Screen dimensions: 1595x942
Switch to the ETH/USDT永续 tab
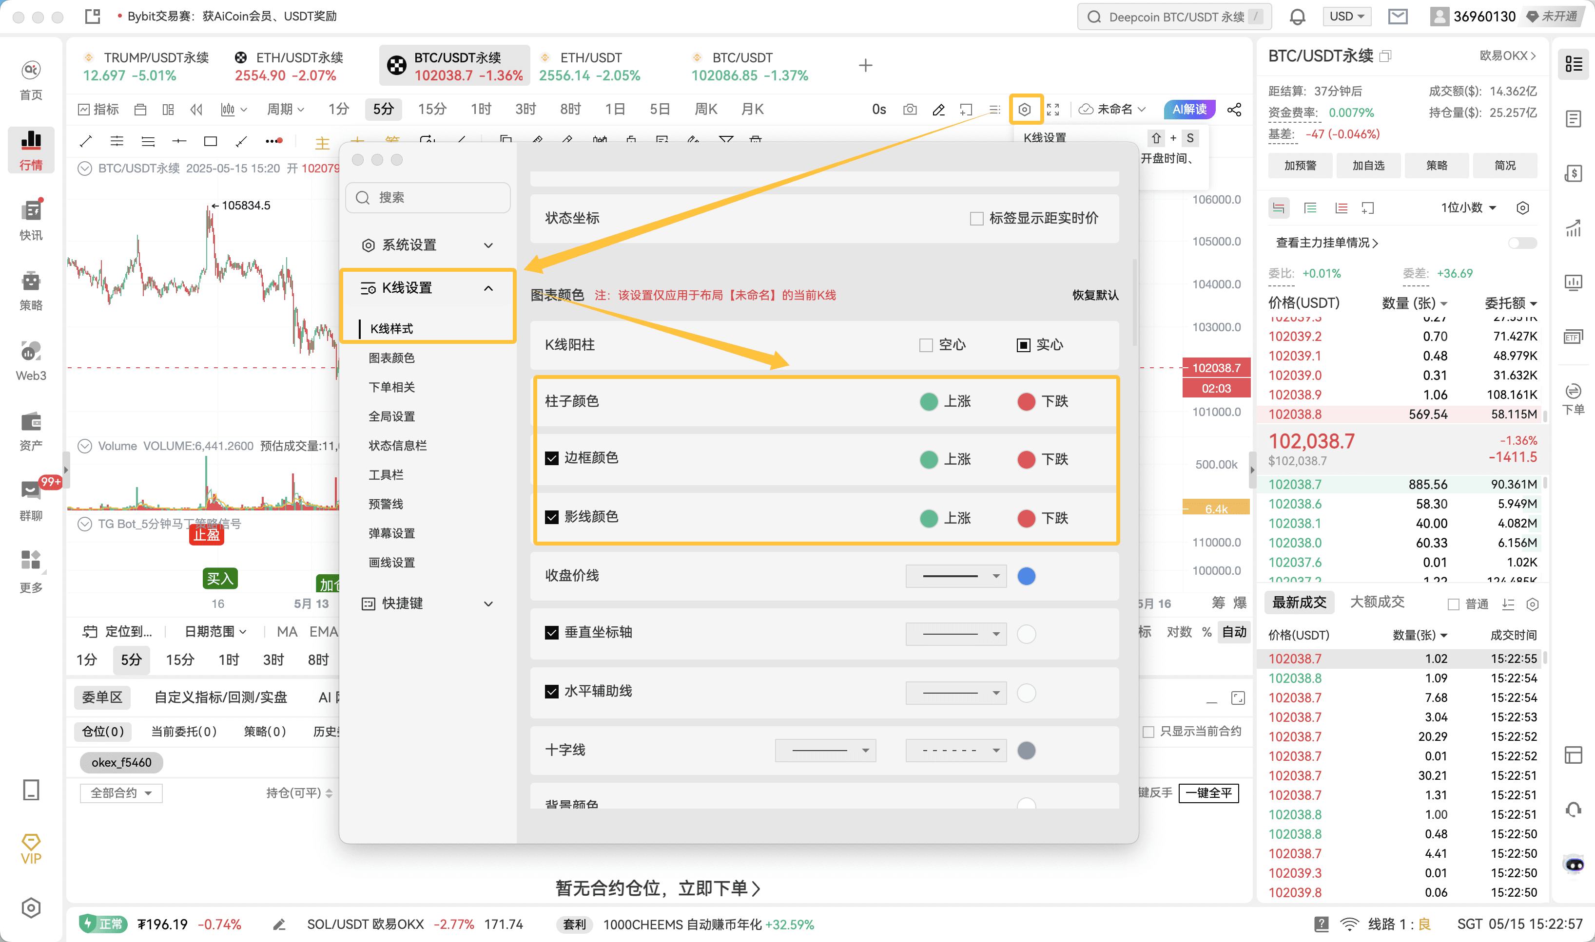(289, 66)
